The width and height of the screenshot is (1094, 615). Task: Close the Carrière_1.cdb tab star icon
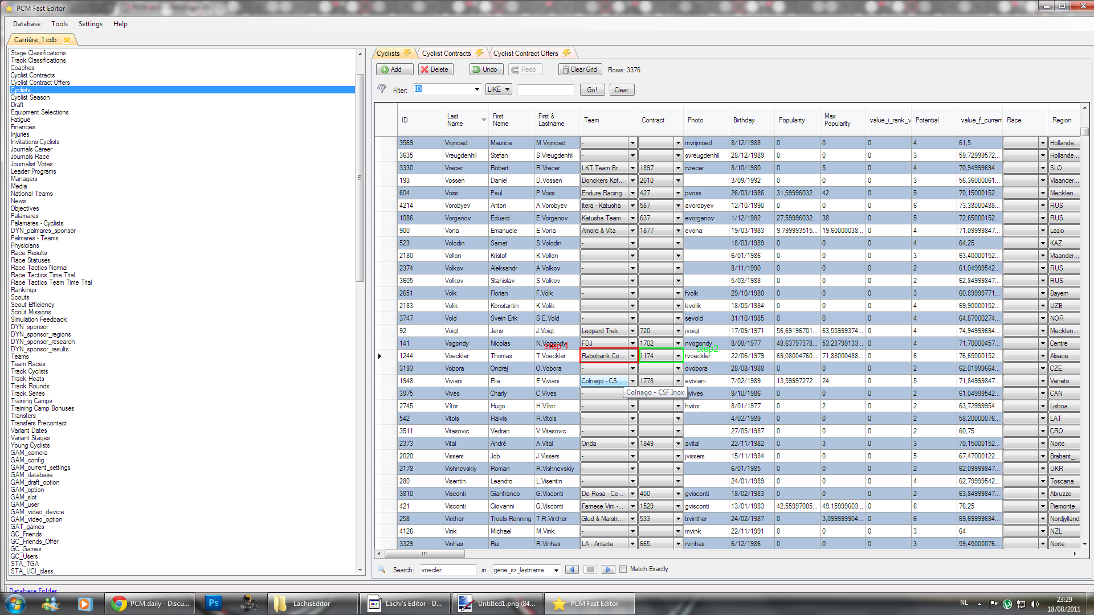67,40
